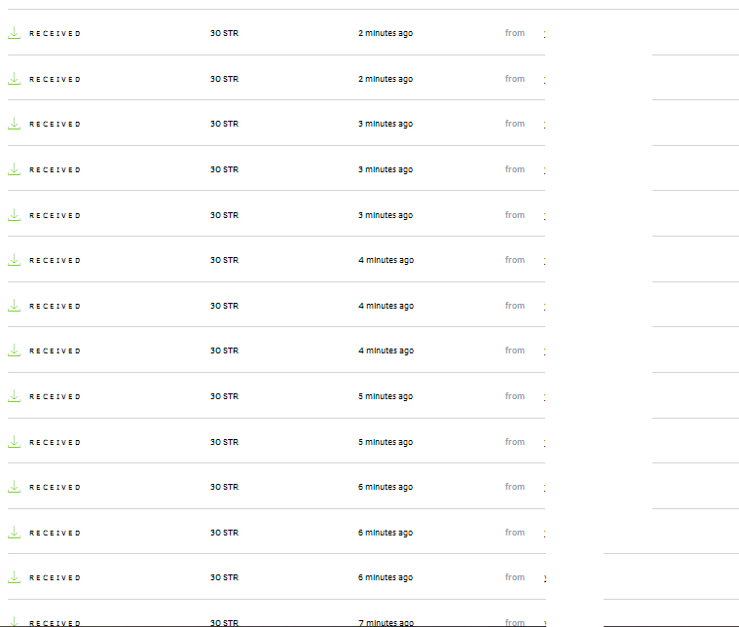Click the received icon of the first 5-minutes-ago transaction

coord(14,396)
